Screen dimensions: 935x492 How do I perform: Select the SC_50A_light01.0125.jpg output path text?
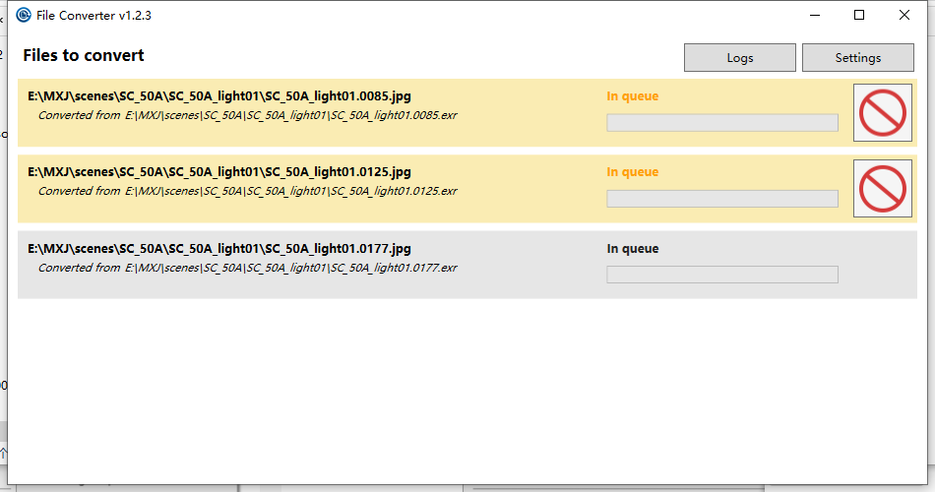click(x=219, y=172)
